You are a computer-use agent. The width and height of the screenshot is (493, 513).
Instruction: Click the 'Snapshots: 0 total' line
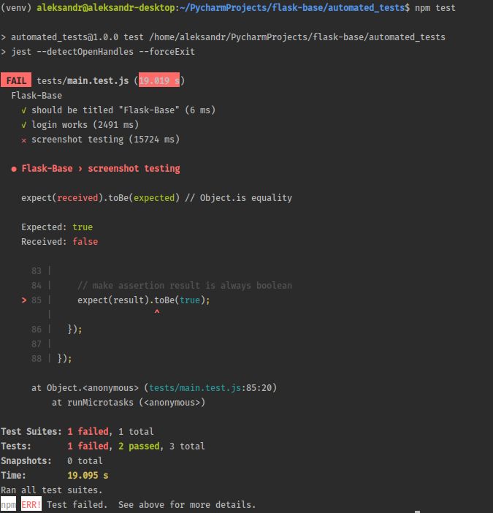coord(52,460)
